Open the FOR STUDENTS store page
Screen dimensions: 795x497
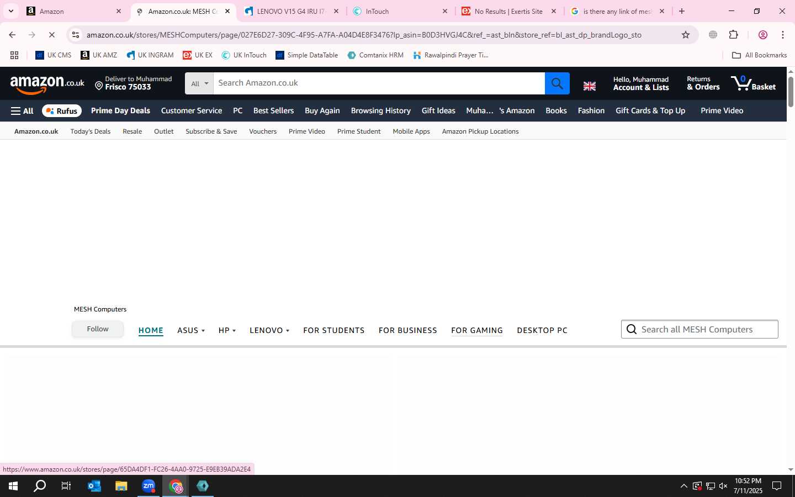tap(333, 330)
